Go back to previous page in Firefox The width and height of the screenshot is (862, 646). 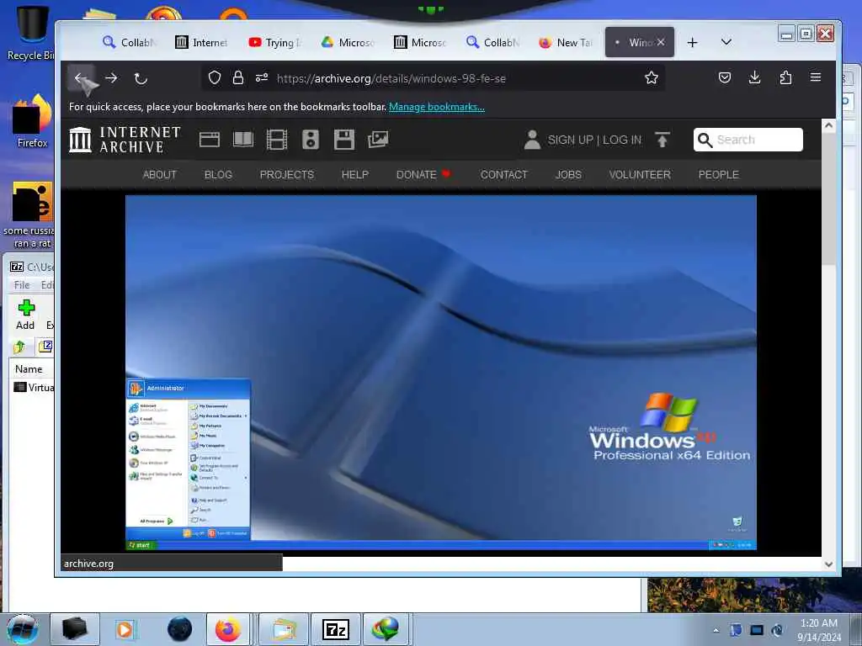(x=81, y=78)
